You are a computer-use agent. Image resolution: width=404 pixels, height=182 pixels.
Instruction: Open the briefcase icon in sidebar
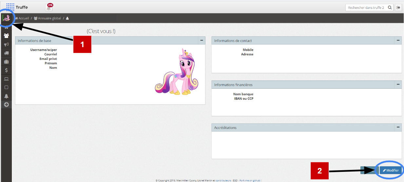(6, 62)
